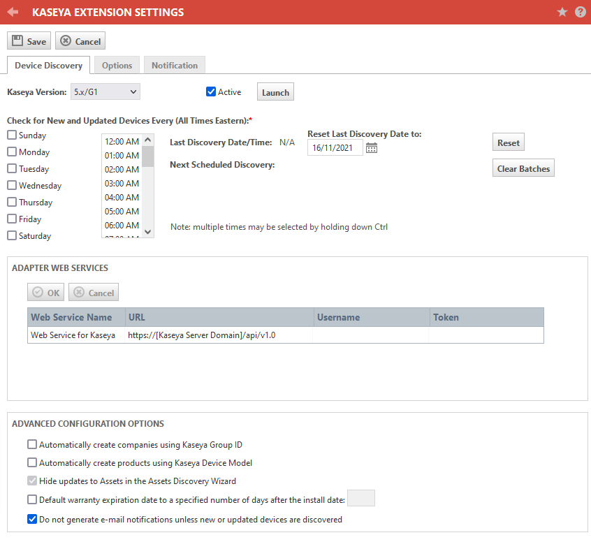The height and width of the screenshot is (542, 591).
Task: Enable the Saturday checkbox
Action: (12, 235)
